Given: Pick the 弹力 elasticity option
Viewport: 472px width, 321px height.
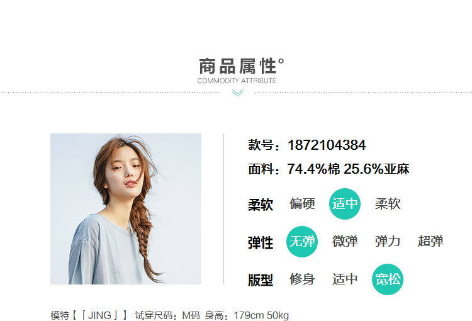Looking at the screenshot, I should click(388, 242).
